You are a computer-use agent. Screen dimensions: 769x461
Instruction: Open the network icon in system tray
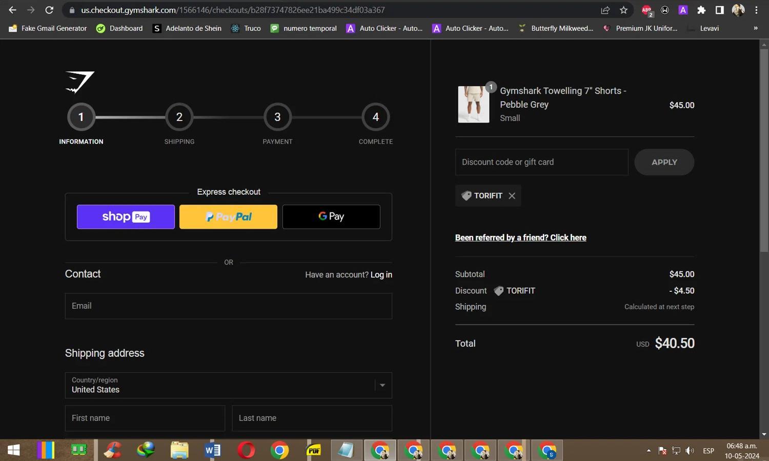(676, 451)
